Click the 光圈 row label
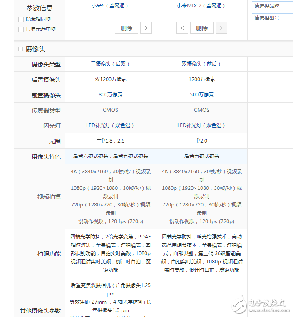 click(55, 141)
